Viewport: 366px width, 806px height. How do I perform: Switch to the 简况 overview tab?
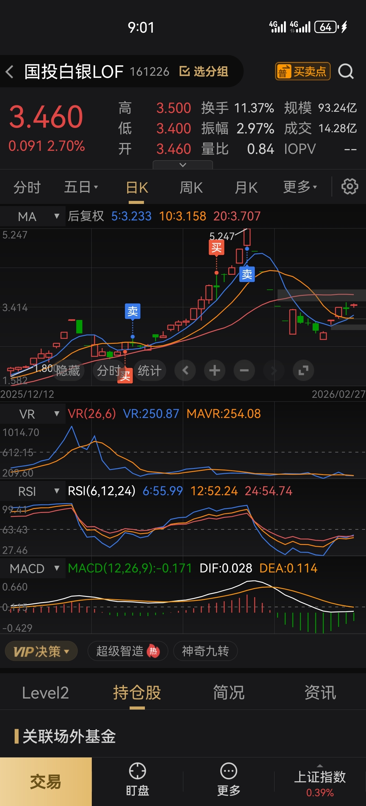tap(229, 693)
